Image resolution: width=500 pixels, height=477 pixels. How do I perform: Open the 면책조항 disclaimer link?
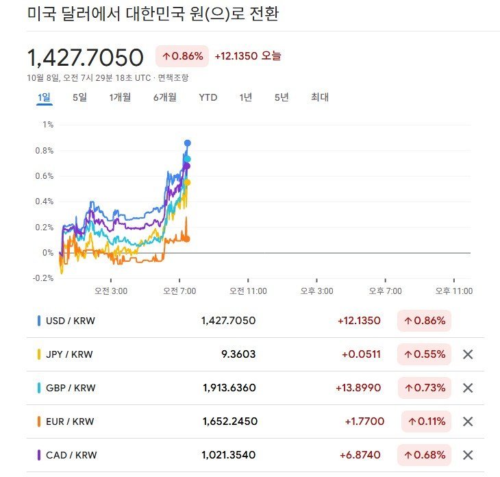[173, 78]
